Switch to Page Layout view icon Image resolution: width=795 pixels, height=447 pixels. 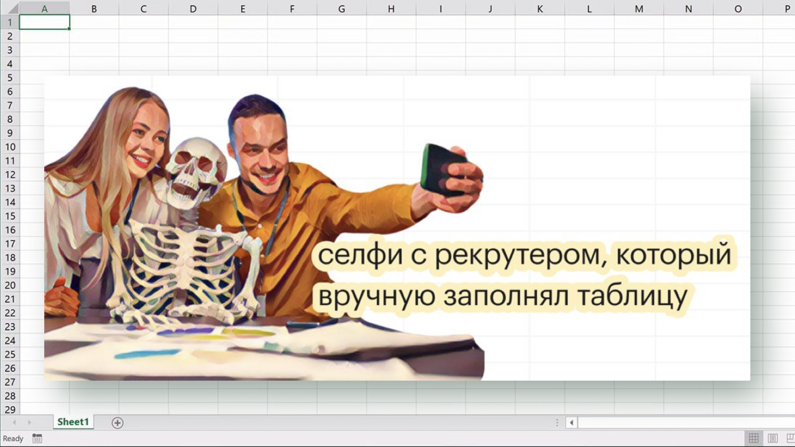pyautogui.click(x=772, y=438)
